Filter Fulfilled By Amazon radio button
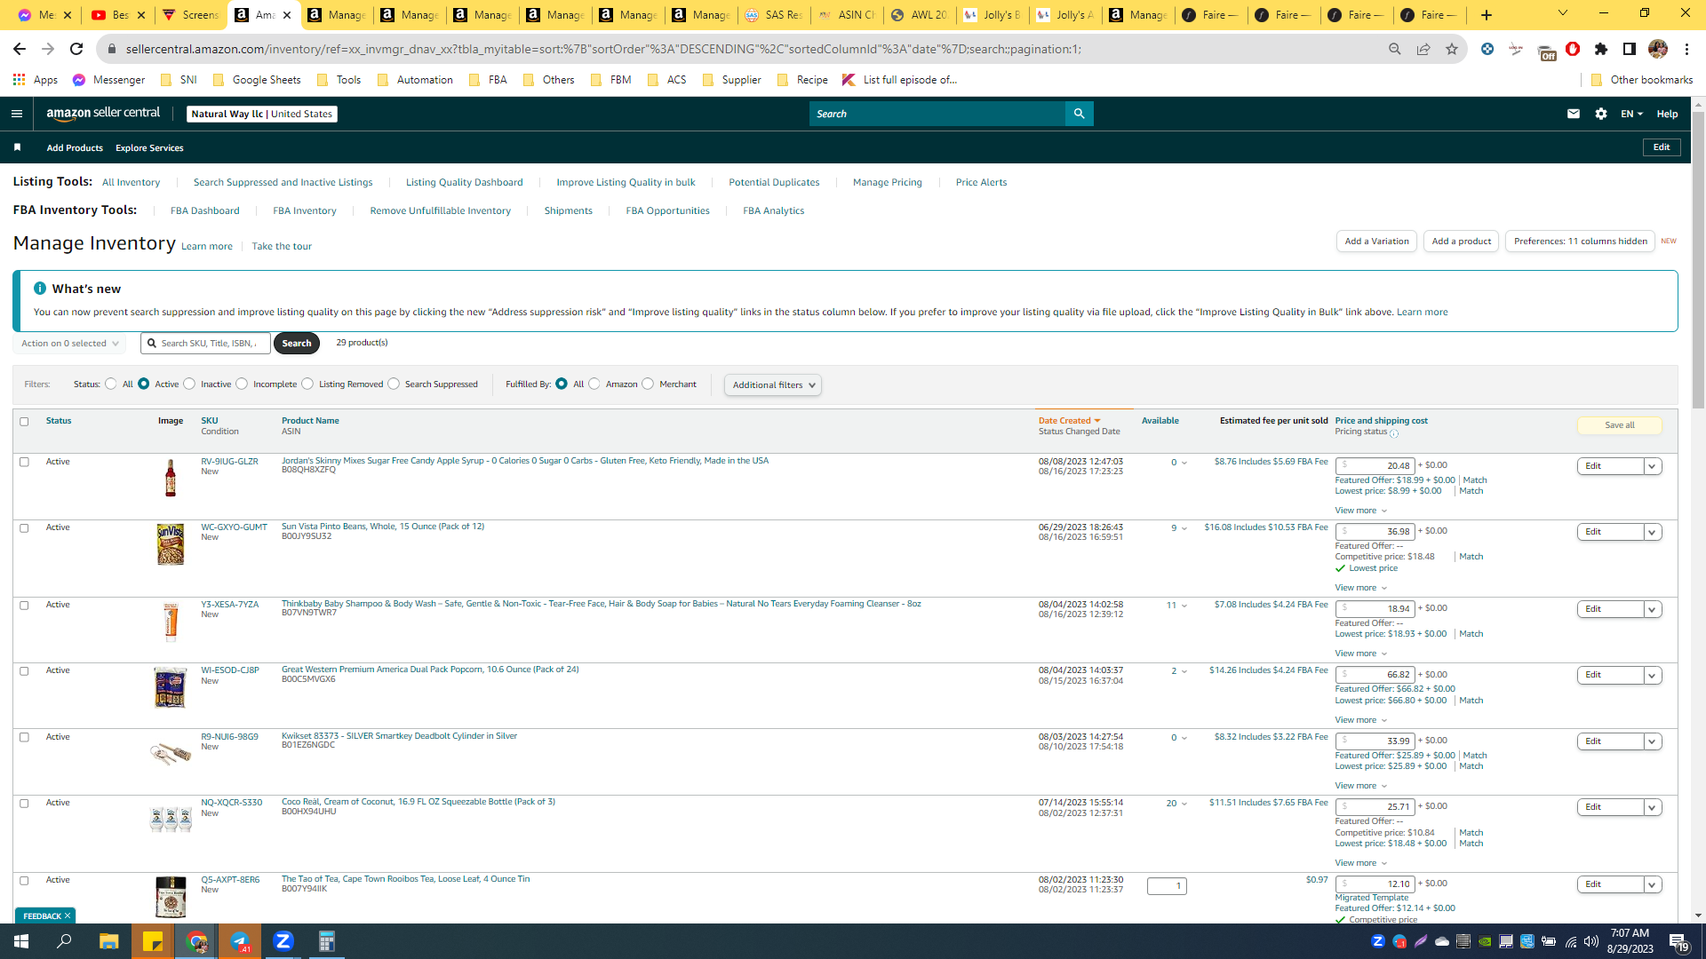This screenshot has height=959, width=1706. pyautogui.click(x=594, y=384)
